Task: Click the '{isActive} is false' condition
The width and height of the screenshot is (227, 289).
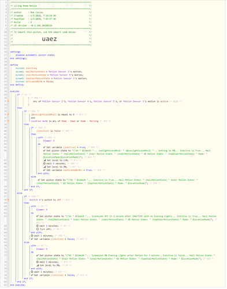Action: (x=49, y=131)
